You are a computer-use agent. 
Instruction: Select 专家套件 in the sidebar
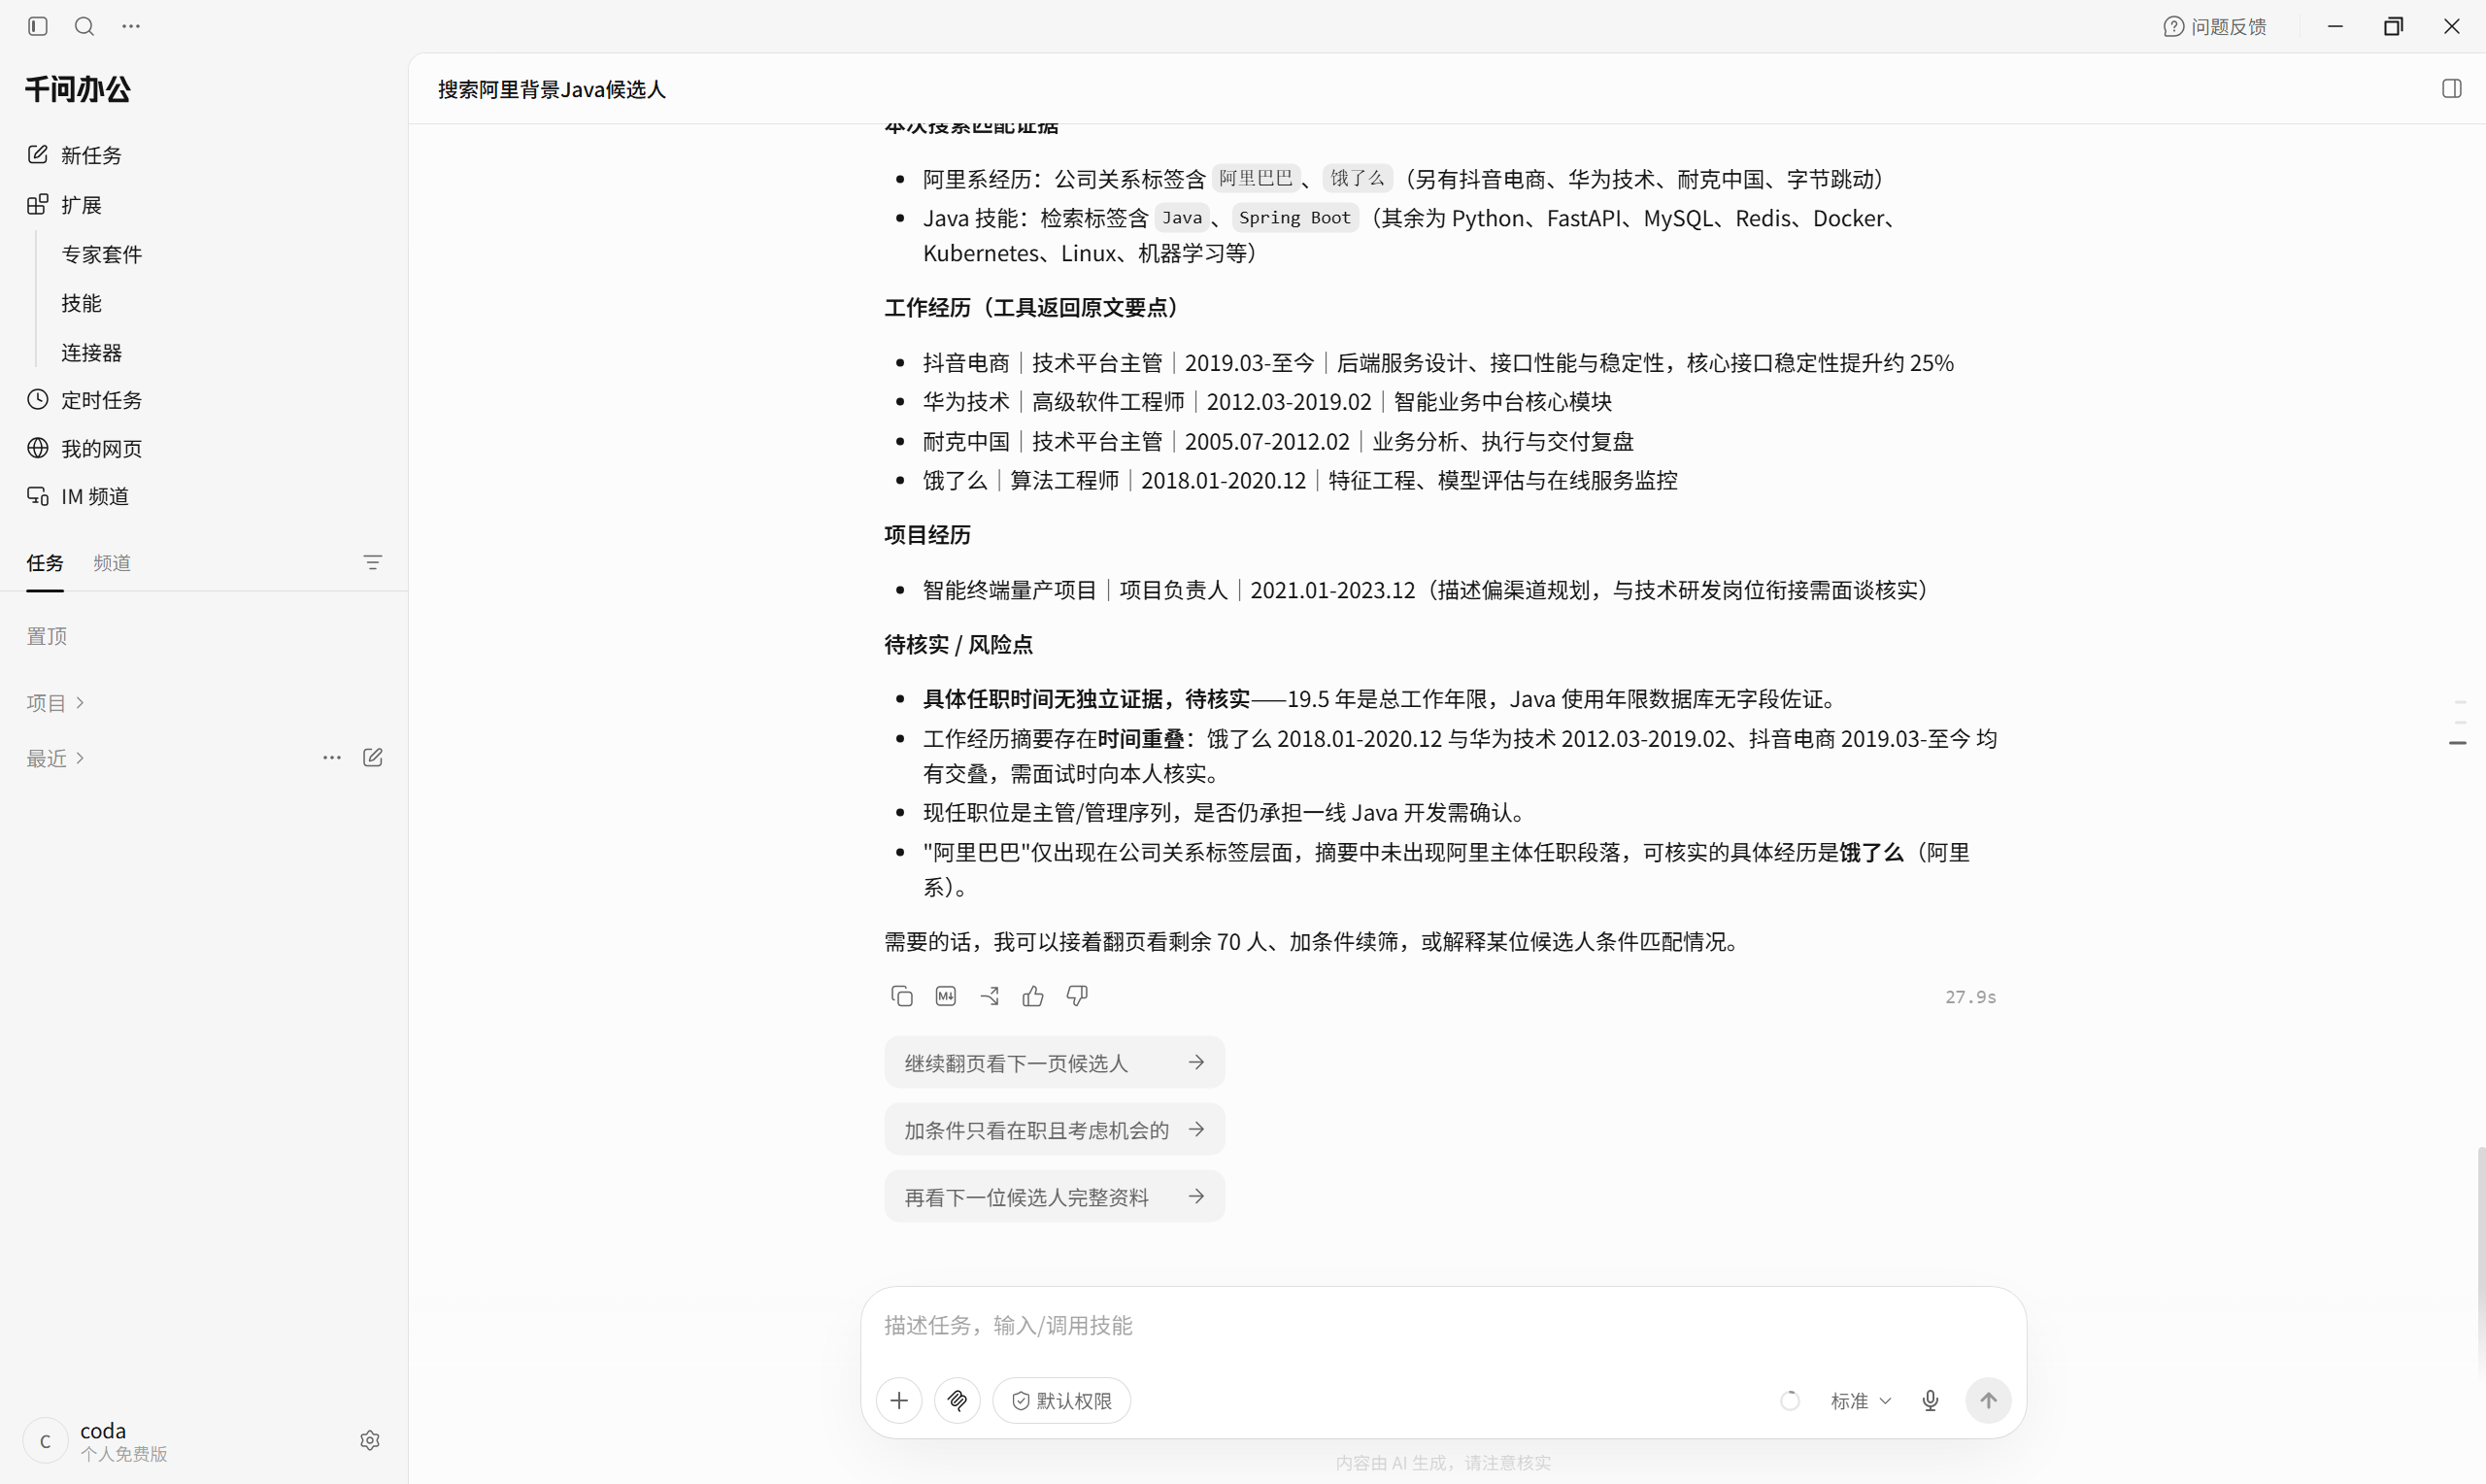tap(101, 254)
